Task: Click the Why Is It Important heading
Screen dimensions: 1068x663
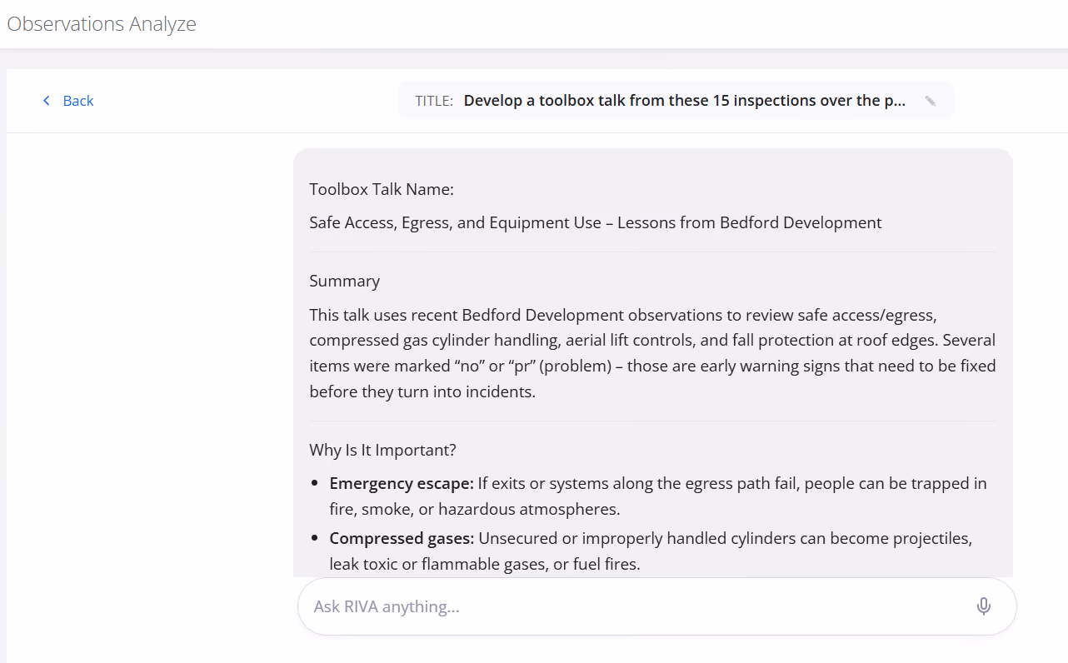Action: [x=382, y=450]
